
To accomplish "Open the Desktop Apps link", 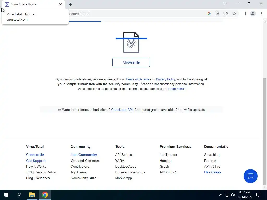I will pos(125,166).
